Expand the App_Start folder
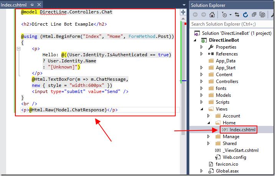The image size is (275, 176). click(201, 68)
